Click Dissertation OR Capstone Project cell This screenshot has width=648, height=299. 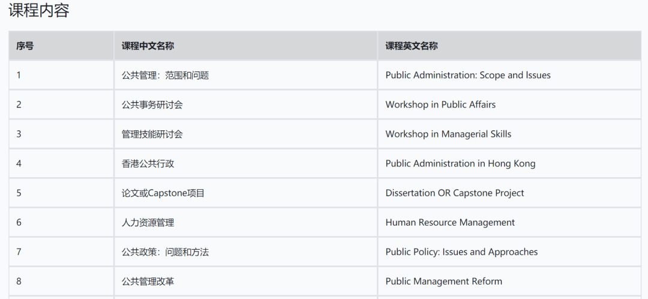pyautogui.click(x=509, y=193)
